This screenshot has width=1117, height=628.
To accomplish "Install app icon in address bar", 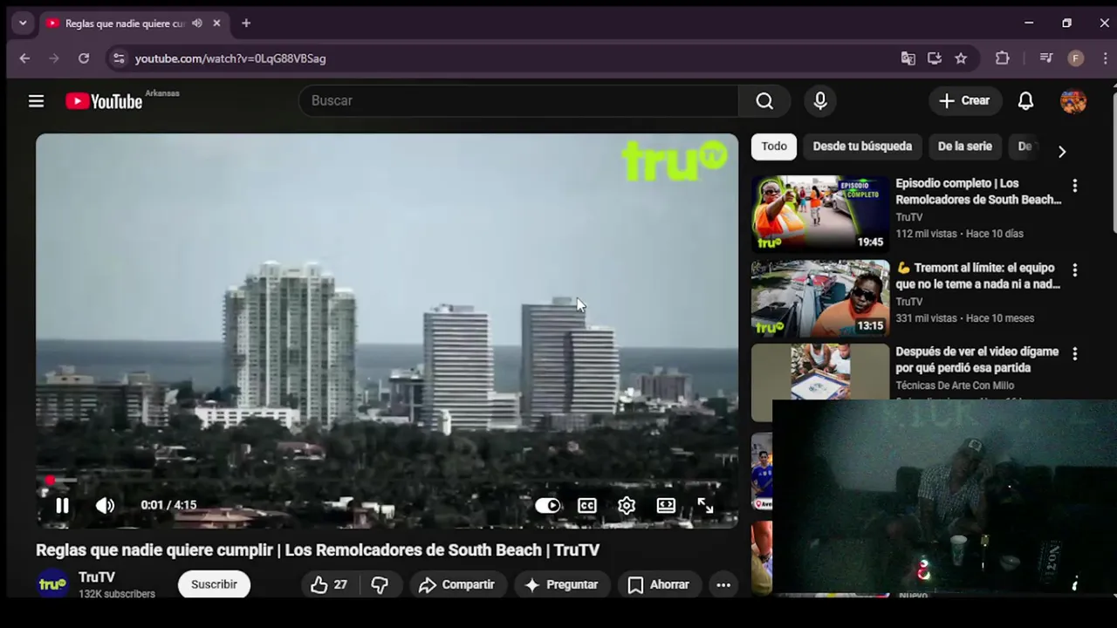I will pos(935,58).
